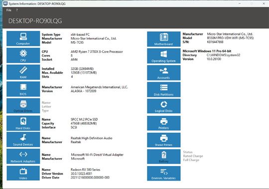Open the BIOS tile

[23, 89]
